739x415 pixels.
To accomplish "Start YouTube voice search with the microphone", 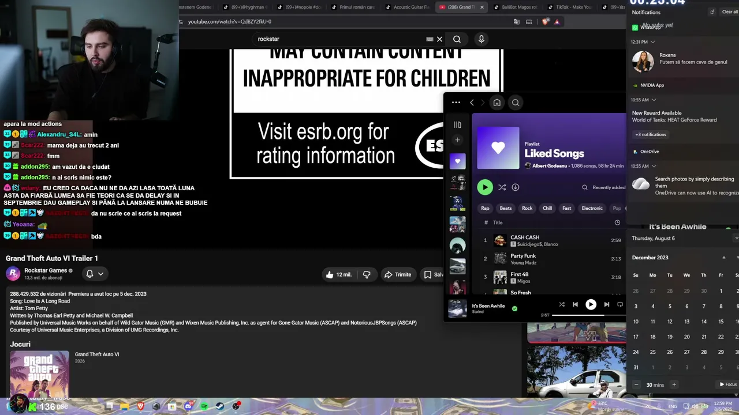I will coord(481,39).
